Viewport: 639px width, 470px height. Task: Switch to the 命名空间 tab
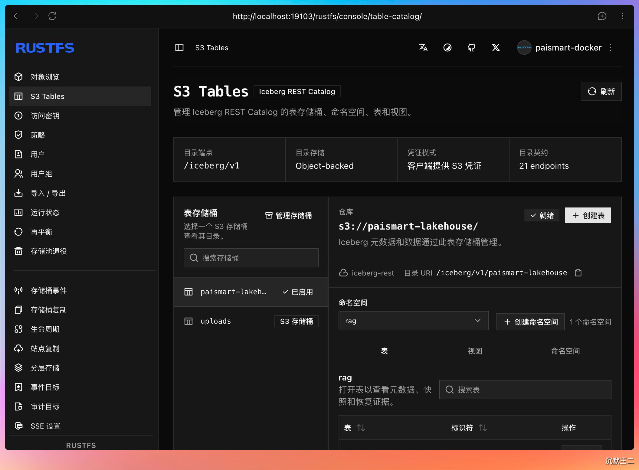pos(565,351)
